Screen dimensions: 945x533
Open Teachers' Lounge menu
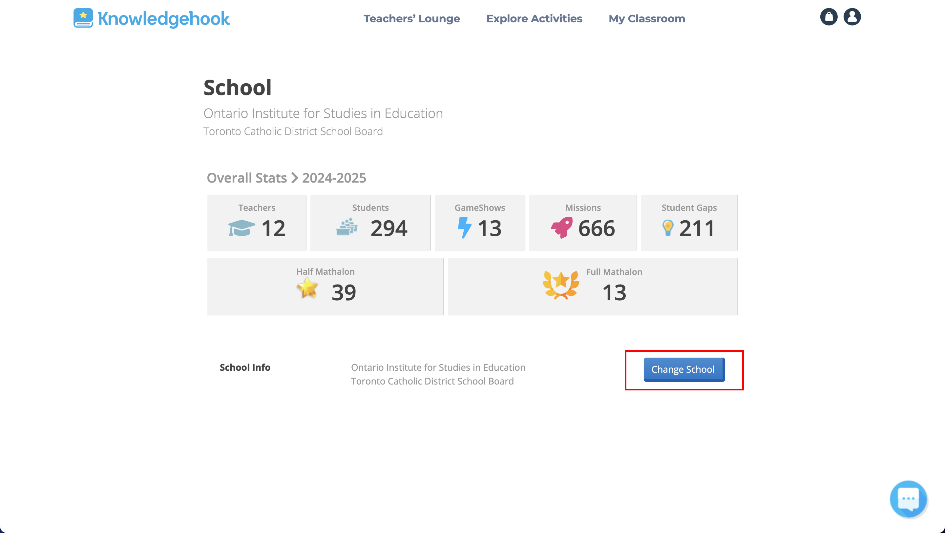click(x=411, y=18)
